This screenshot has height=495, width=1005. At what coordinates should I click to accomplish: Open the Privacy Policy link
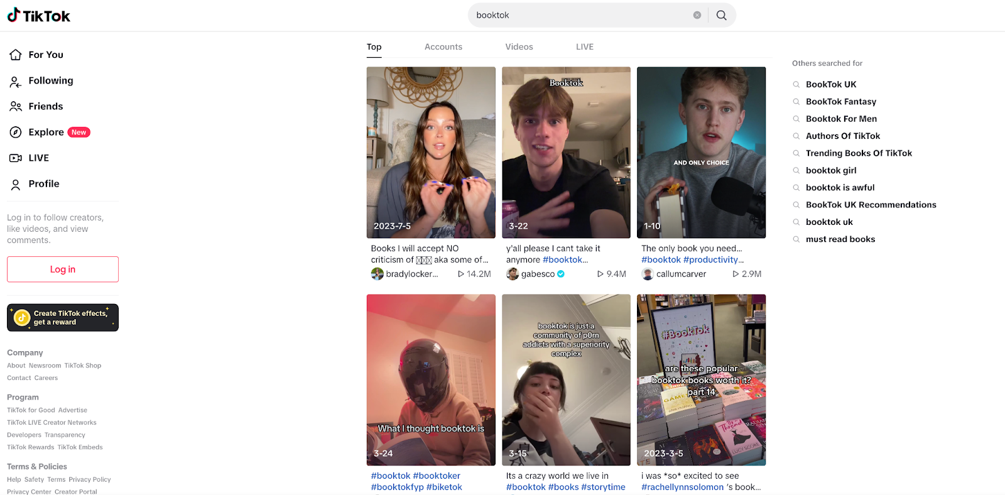(90, 479)
